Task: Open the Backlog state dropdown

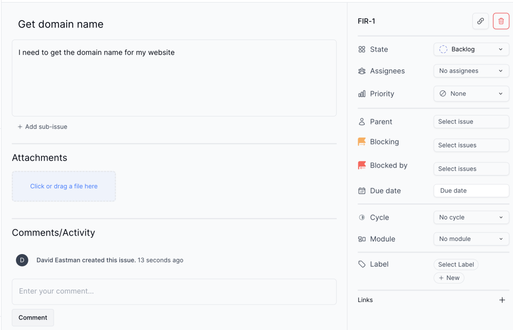Action: click(x=471, y=49)
